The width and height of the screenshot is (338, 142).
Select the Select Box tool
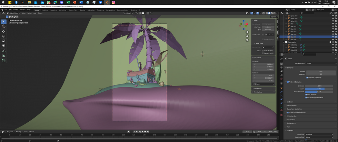pyautogui.click(x=4, y=22)
